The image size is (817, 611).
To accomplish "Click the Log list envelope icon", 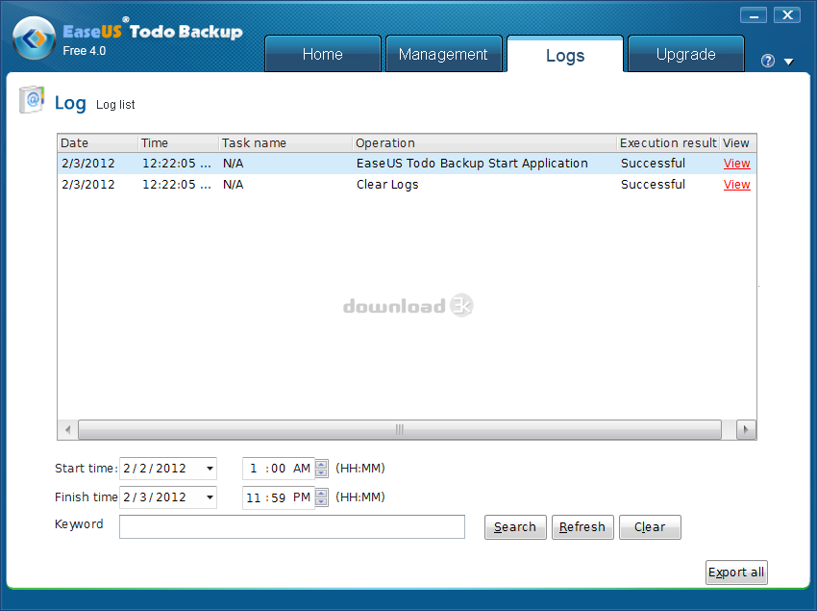I will coord(32,100).
